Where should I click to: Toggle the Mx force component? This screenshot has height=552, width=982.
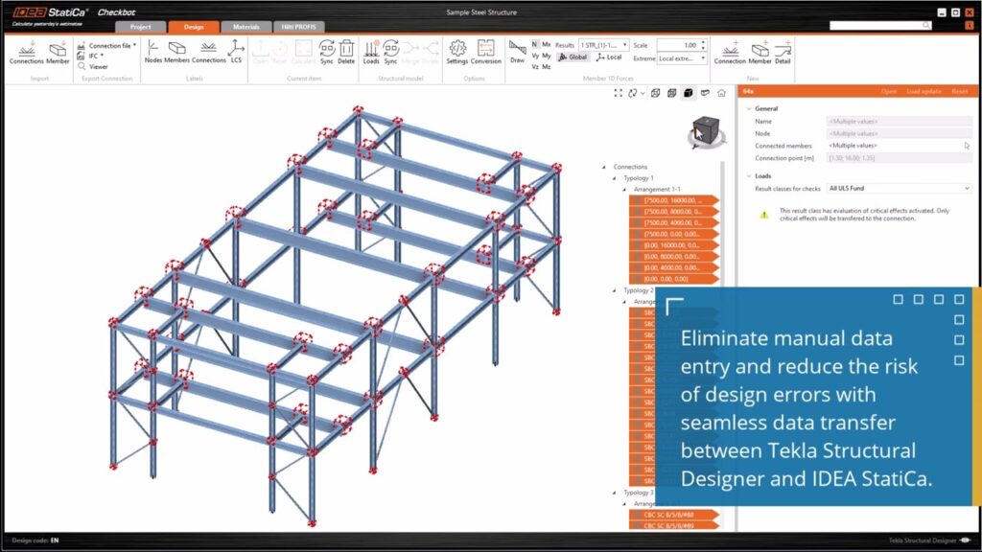[x=546, y=44]
